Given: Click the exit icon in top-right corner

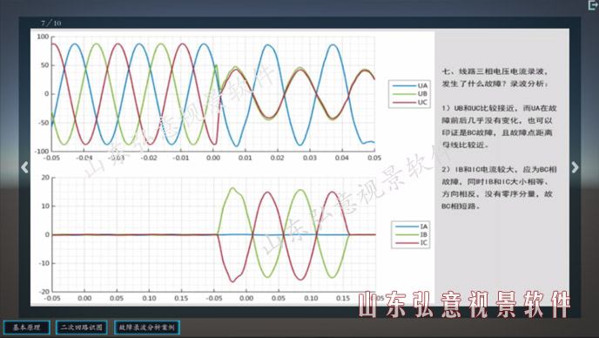Looking at the screenshot, I should point(593,4).
